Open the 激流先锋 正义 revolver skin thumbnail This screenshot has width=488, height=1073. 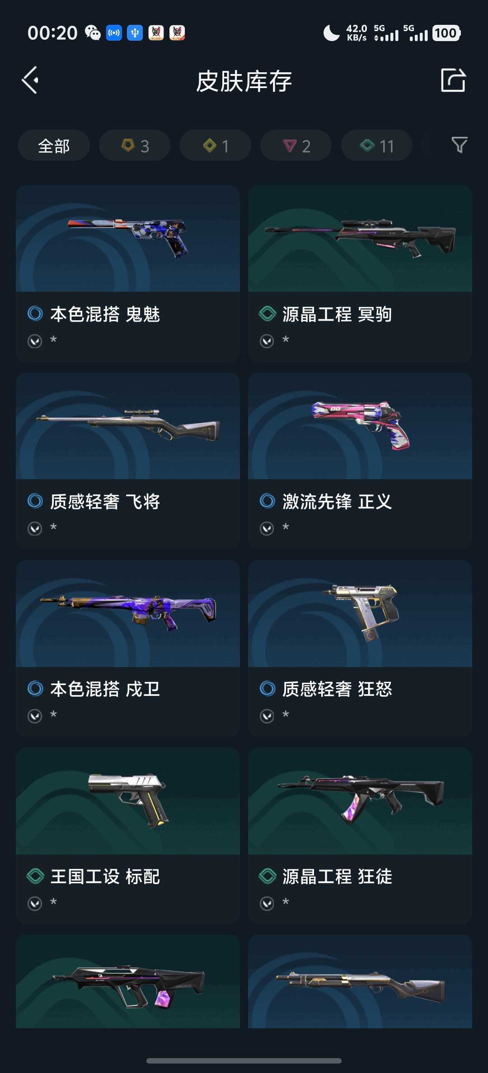[x=360, y=426]
